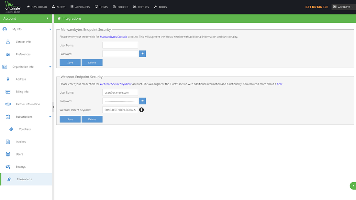Click the Organization Info card icon
This screenshot has width=356, height=200.
[x=5, y=67]
